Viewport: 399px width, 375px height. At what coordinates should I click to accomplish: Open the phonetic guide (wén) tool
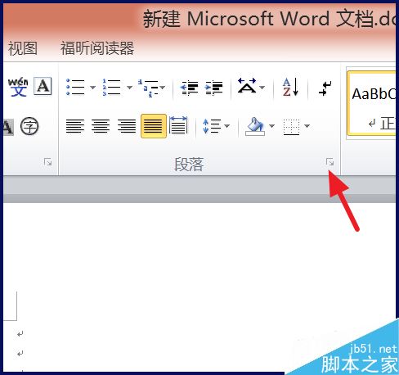coord(18,87)
